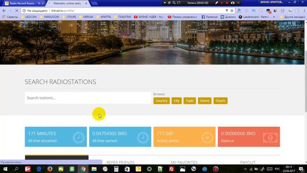Open Windows taskbar search

[16, 169]
